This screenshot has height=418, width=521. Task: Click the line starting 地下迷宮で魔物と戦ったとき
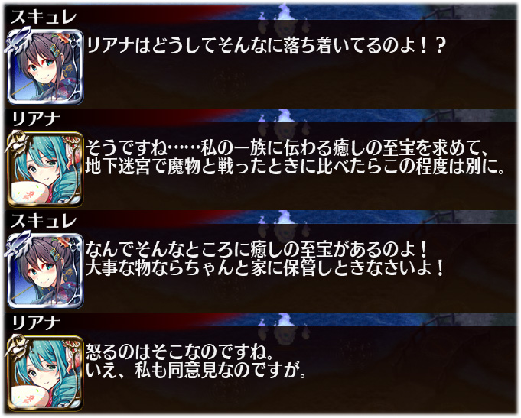pos(295,167)
